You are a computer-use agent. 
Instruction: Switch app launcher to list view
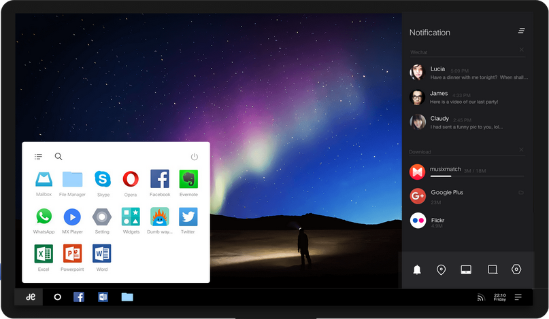(38, 157)
